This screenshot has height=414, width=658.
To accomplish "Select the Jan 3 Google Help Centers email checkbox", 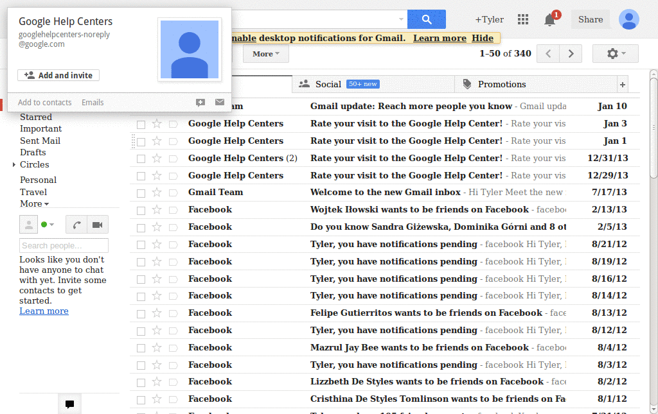I will click(x=141, y=125).
